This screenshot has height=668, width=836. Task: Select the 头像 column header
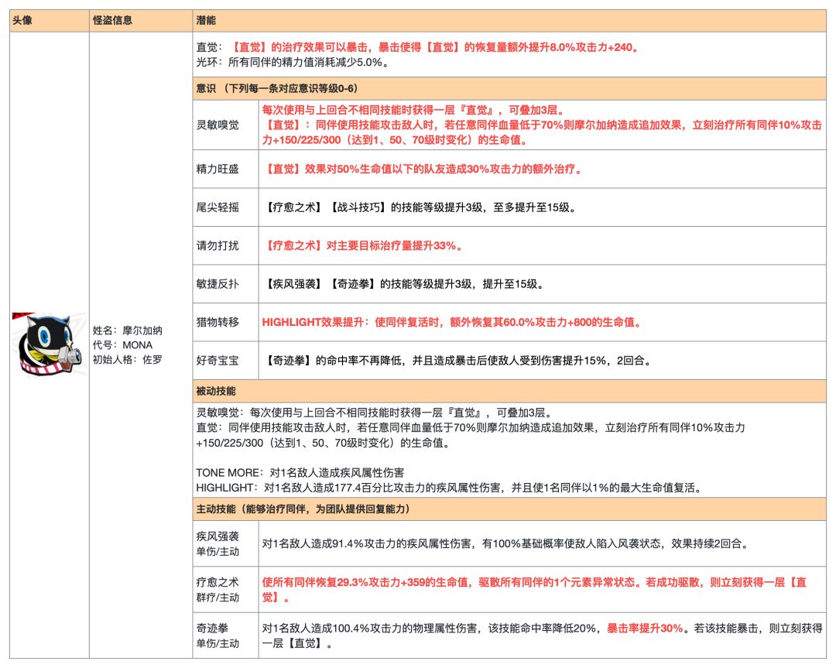coord(49,20)
